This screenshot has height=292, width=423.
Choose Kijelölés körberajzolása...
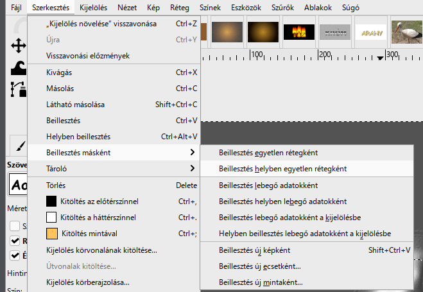114,282
